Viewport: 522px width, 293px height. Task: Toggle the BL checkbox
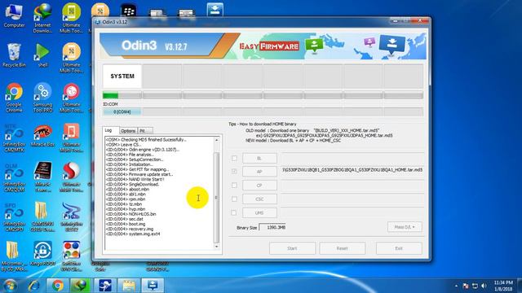coord(234,158)
